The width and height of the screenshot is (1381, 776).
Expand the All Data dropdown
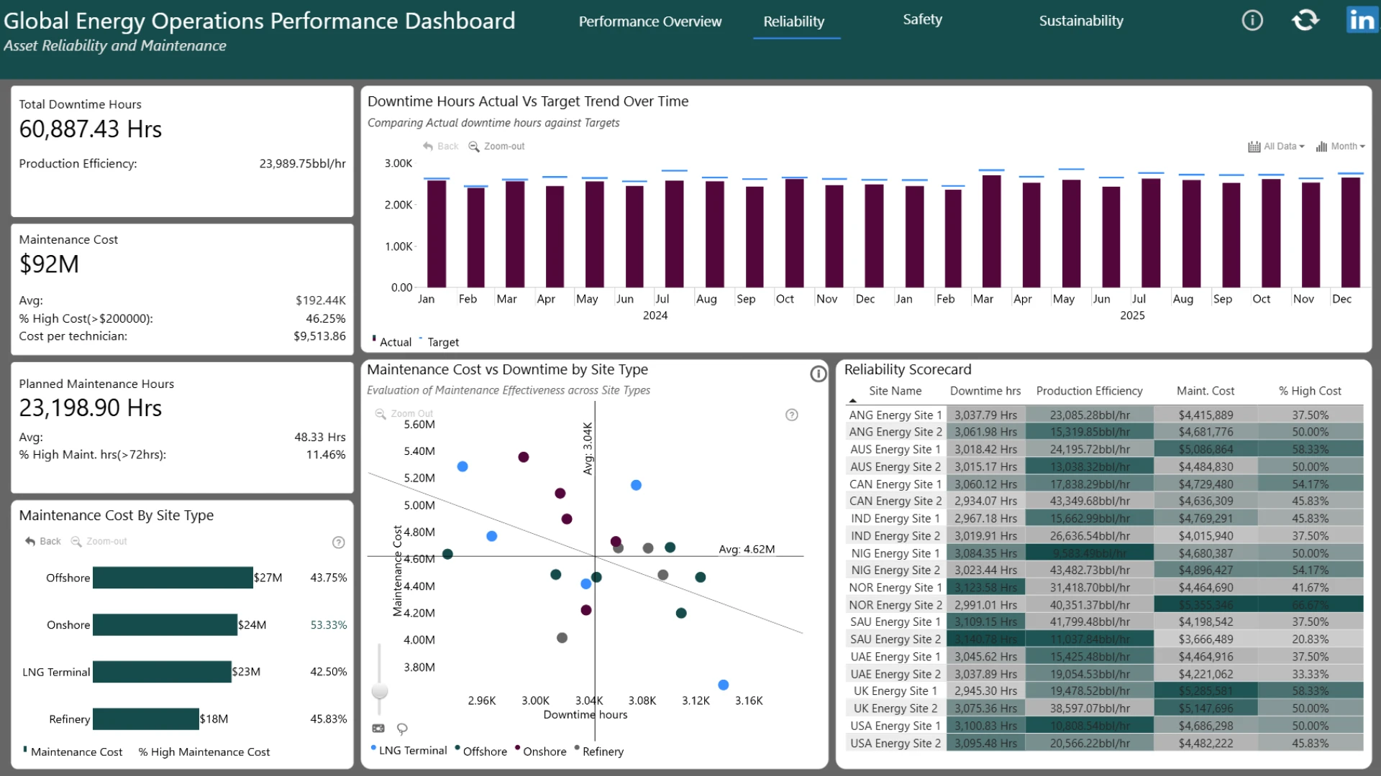(x=1276, y=146)
